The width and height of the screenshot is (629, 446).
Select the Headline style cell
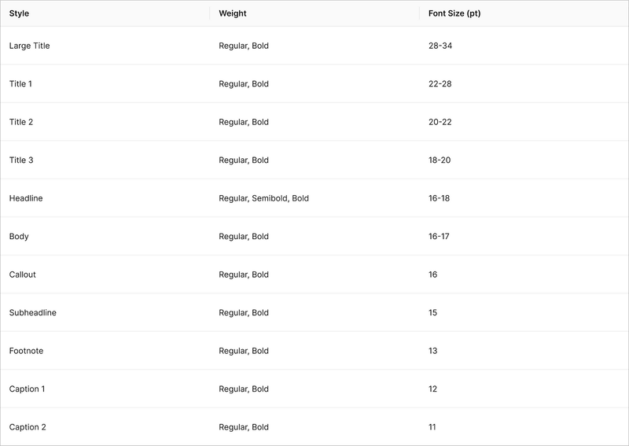[x=26, y=198]
